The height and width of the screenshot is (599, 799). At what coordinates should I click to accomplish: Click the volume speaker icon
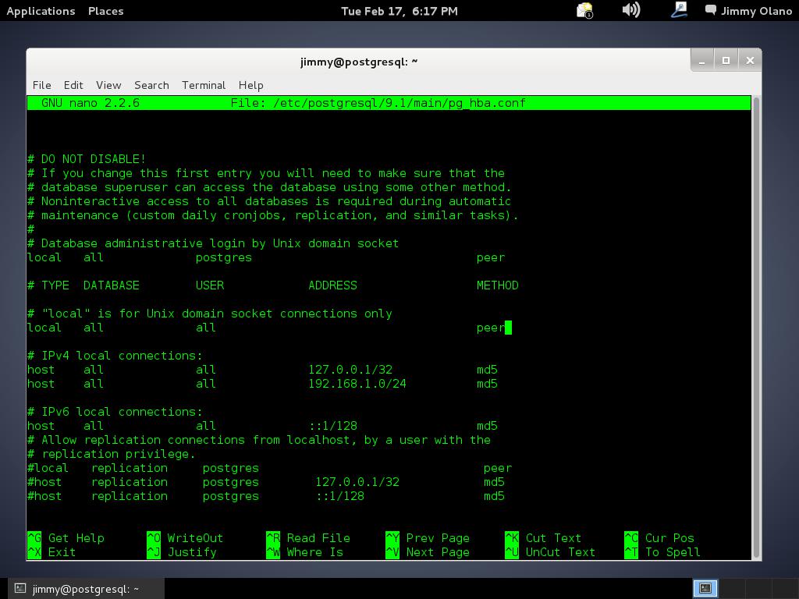coord(630,10)
